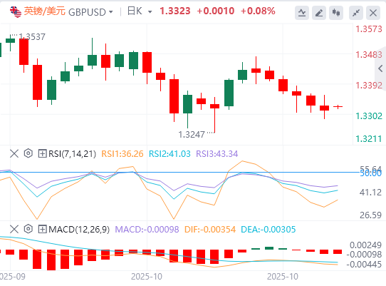Expand the MACD panel plus box

[x=42, y=229]
